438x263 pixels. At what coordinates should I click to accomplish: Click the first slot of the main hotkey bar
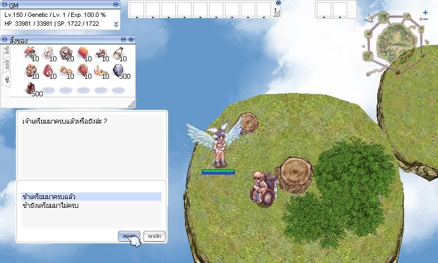[137, 10]
